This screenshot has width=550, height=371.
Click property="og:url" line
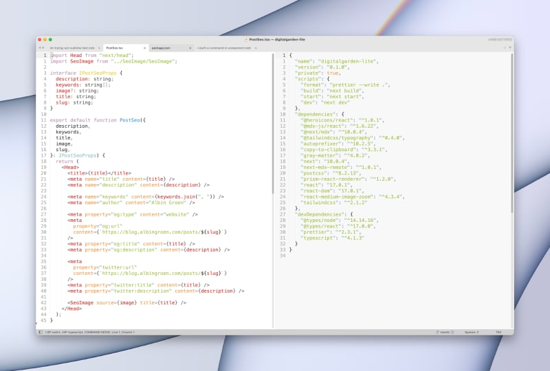tap(98, 226)
